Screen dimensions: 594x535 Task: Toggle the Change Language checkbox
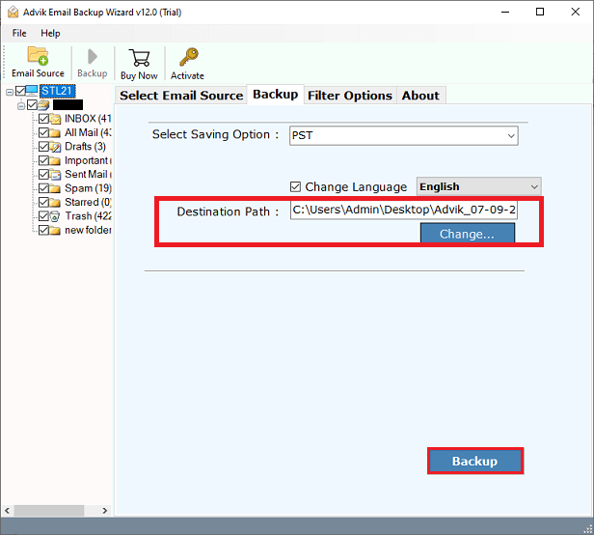pyautogui.click(x=295, y=186)
